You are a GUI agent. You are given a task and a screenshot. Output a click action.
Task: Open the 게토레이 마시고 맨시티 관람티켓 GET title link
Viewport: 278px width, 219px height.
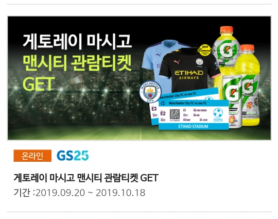[86, 178]
